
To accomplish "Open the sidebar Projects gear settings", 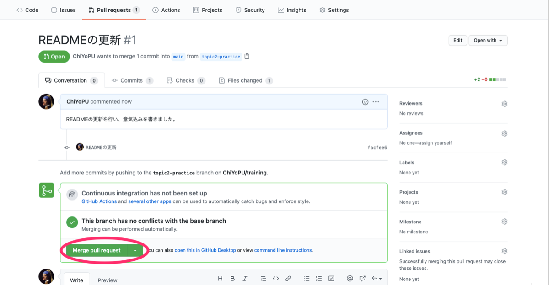I will [x=504, y=192].
